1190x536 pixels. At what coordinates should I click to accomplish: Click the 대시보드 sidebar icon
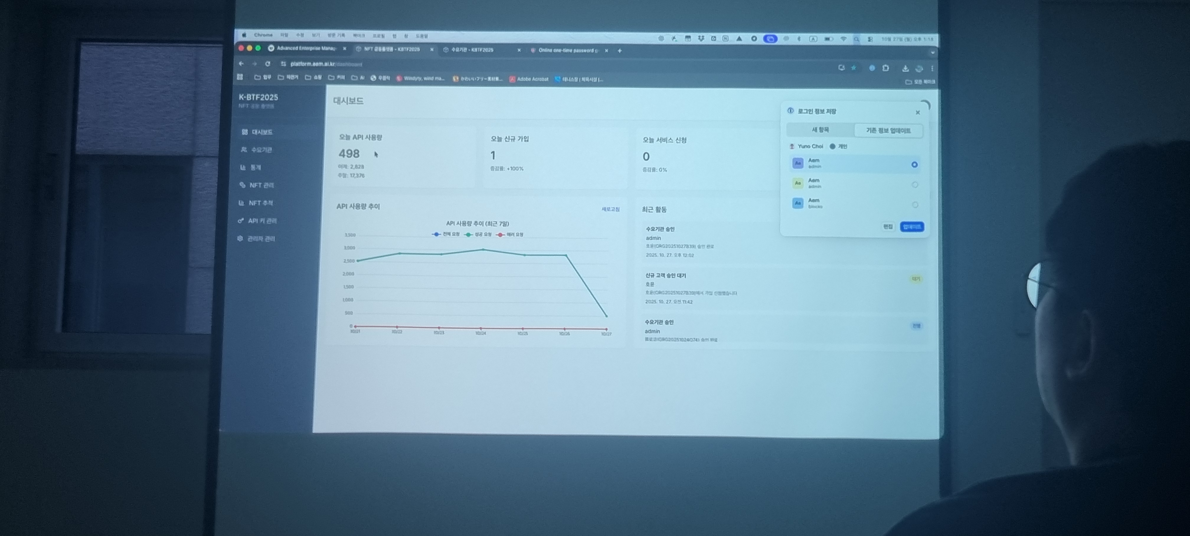244,132
